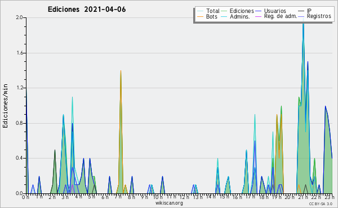
Task: Select the Registros legend label
Action: pos(319,16)
